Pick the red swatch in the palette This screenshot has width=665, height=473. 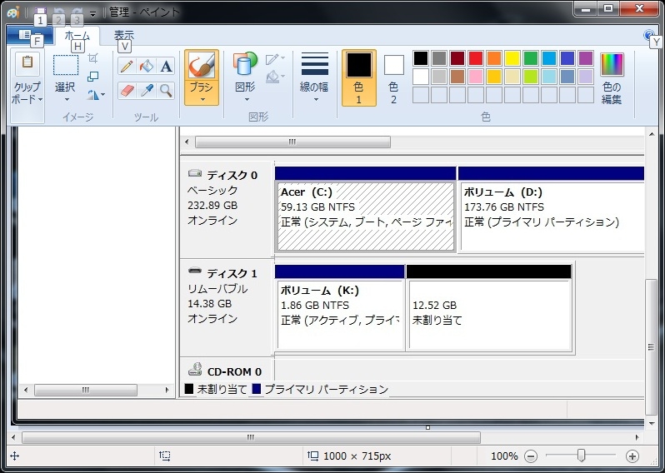475,58
